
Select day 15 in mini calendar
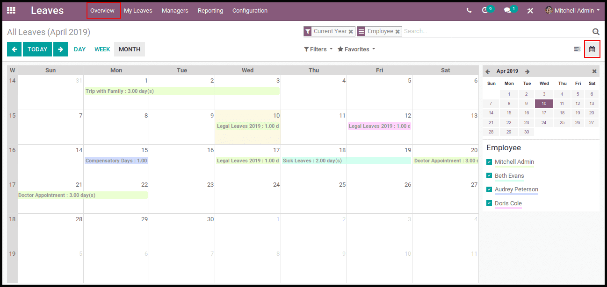point(509,113)
